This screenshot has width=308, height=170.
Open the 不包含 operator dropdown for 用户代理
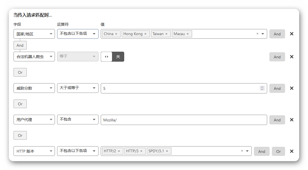pos(78,119)
